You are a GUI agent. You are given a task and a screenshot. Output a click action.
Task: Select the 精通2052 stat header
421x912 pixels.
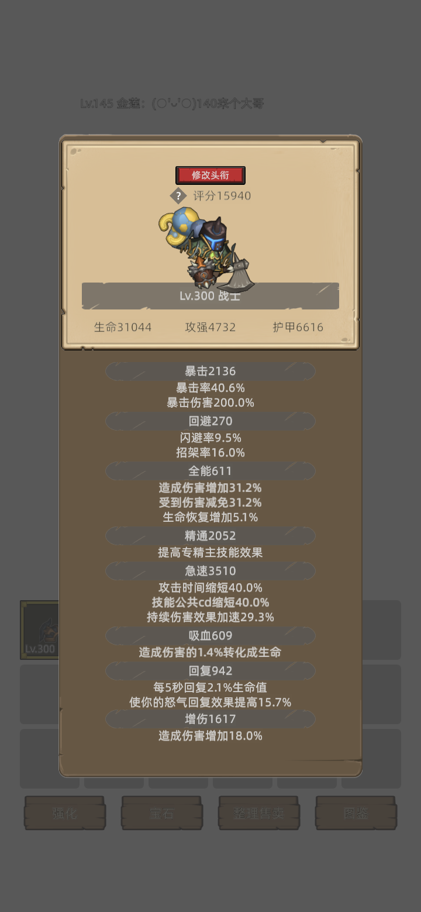[x=210, y=536]
